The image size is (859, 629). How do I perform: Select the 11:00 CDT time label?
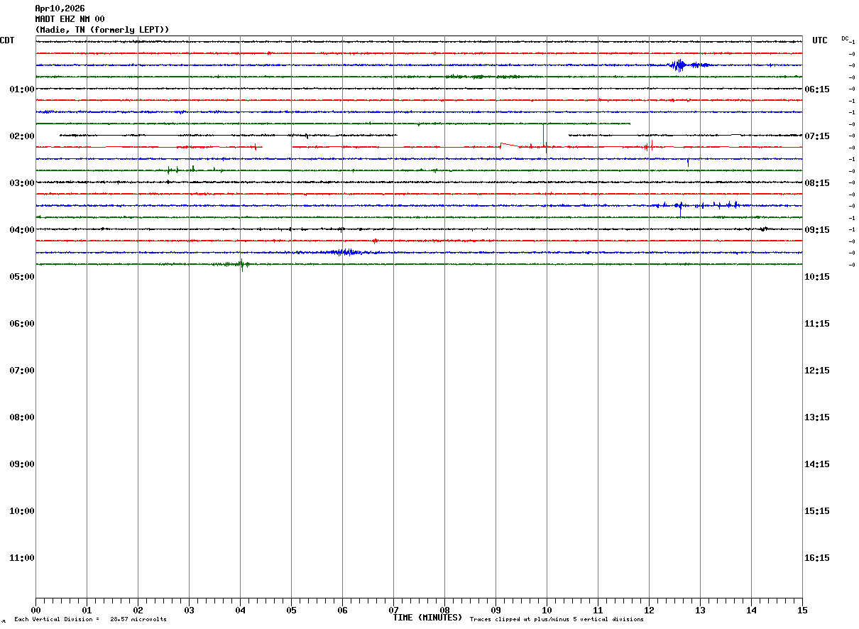click(x=22, y=558)
